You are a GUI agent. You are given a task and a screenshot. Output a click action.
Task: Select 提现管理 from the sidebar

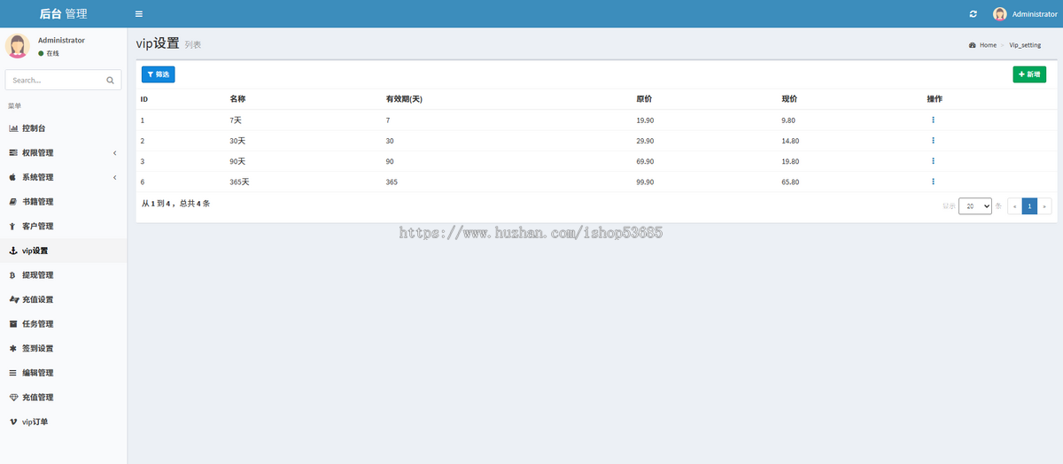pos(37,275)
